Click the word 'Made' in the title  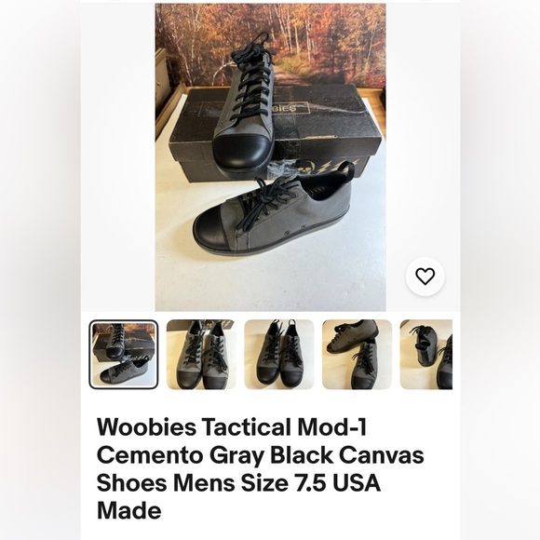click(x=129, y=510)
